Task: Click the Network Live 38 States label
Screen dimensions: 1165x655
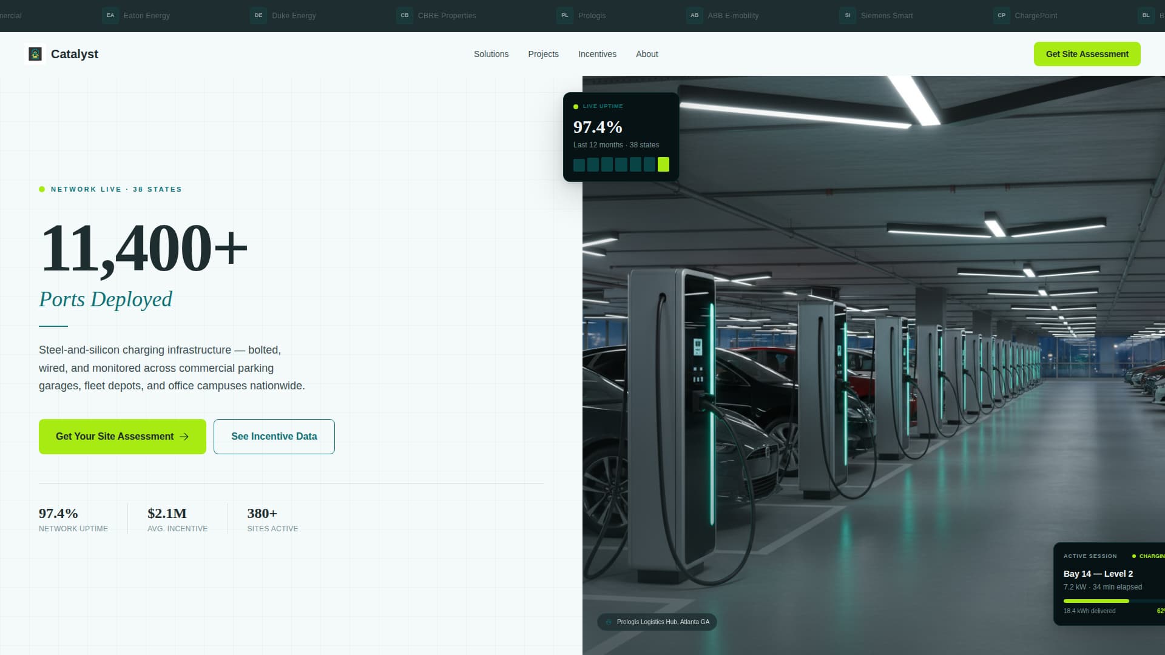Action: coord(116,189)
